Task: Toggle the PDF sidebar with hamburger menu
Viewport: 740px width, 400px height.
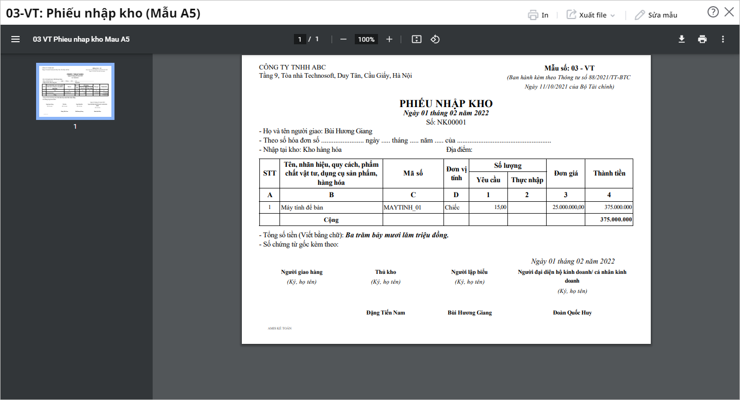Action: [x=15, y=39]
